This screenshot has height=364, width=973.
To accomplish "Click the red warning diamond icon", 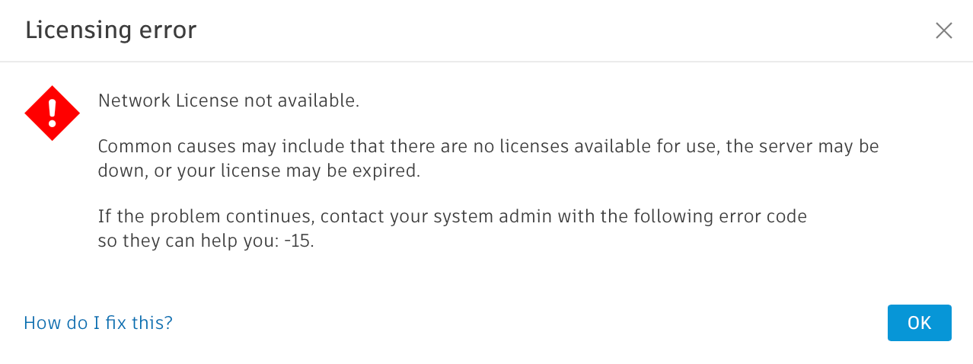I will coord(52,113).
